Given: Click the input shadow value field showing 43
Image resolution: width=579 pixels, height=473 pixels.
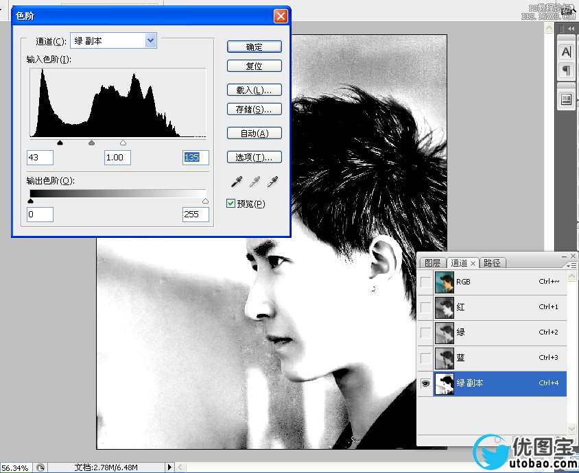Looking at the screenshot, I should click(x=40, y=158).
